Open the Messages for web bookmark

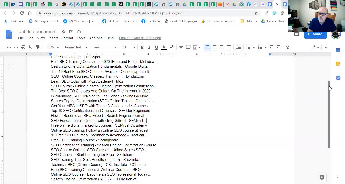click(44, 21)
